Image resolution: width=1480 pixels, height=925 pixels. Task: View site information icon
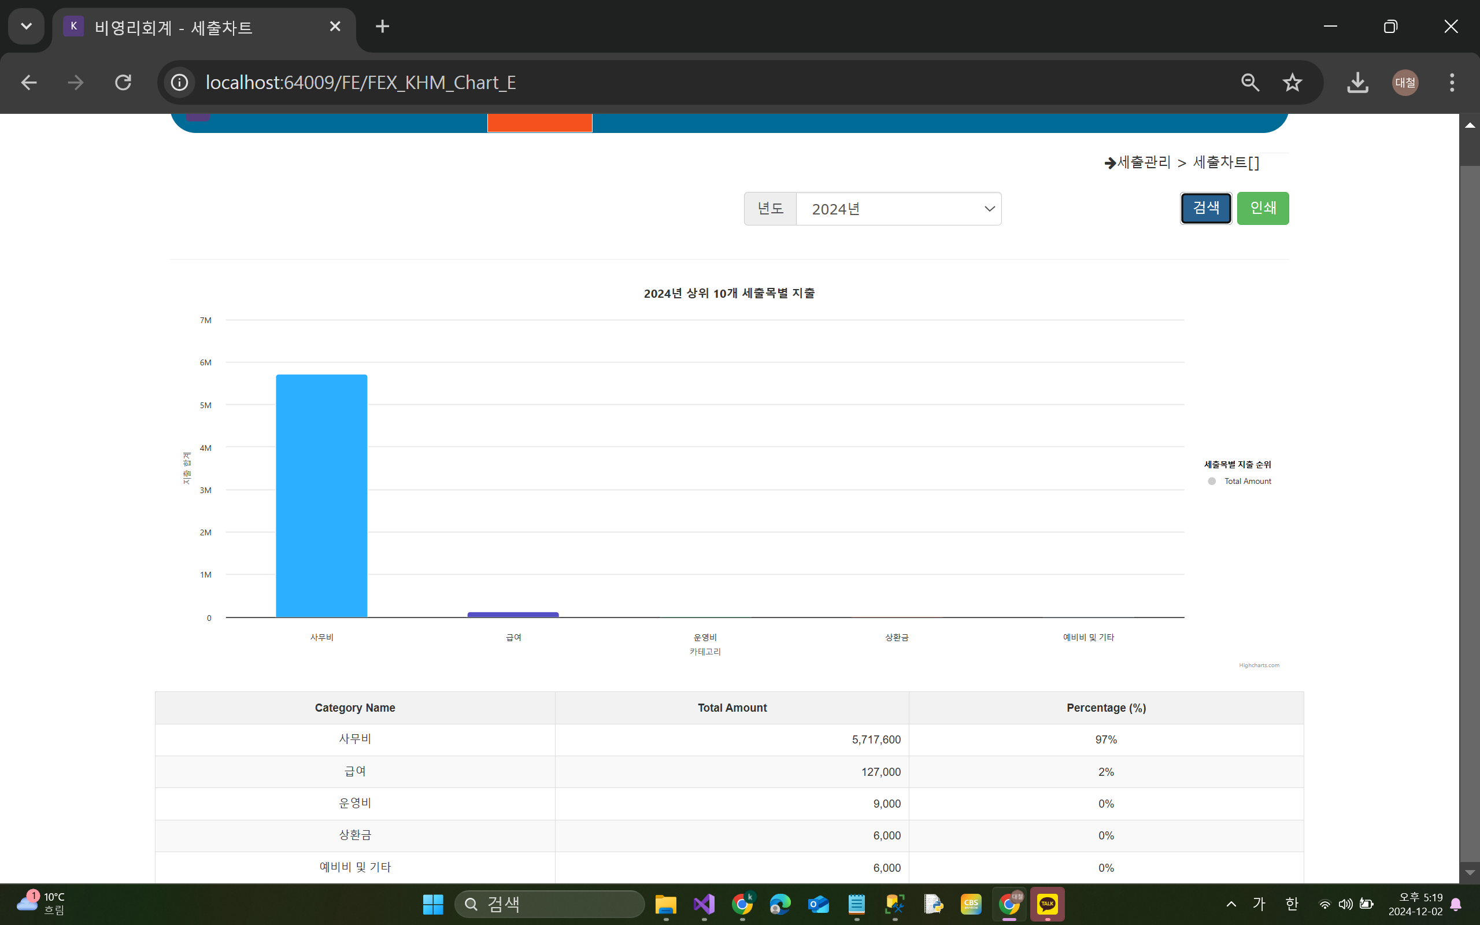[x=179, y=83]
